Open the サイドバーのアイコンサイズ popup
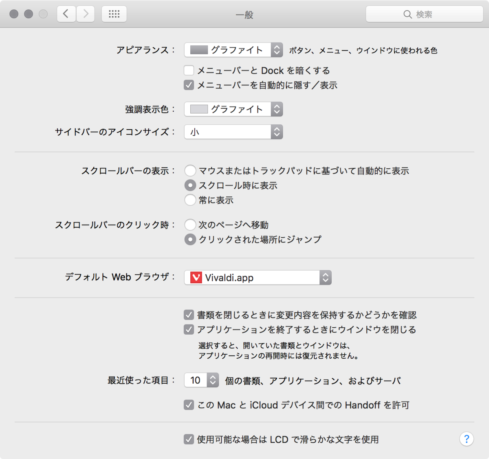This screenshot has height=459, width=489. point(233,132)
